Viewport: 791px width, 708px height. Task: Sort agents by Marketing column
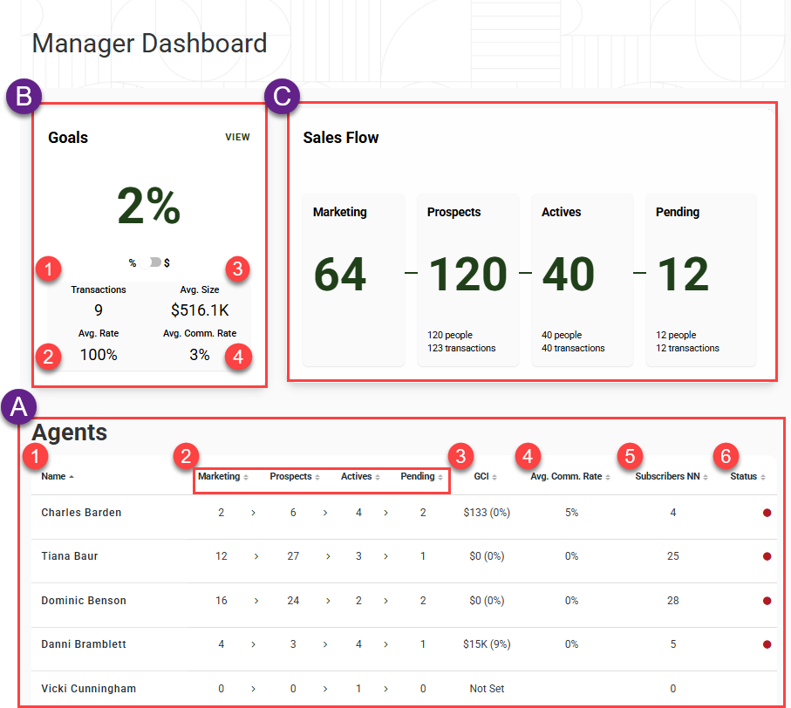click(x=222, y=476)
